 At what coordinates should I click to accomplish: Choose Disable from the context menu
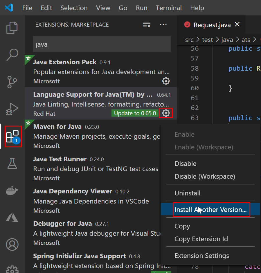point(210,164)
